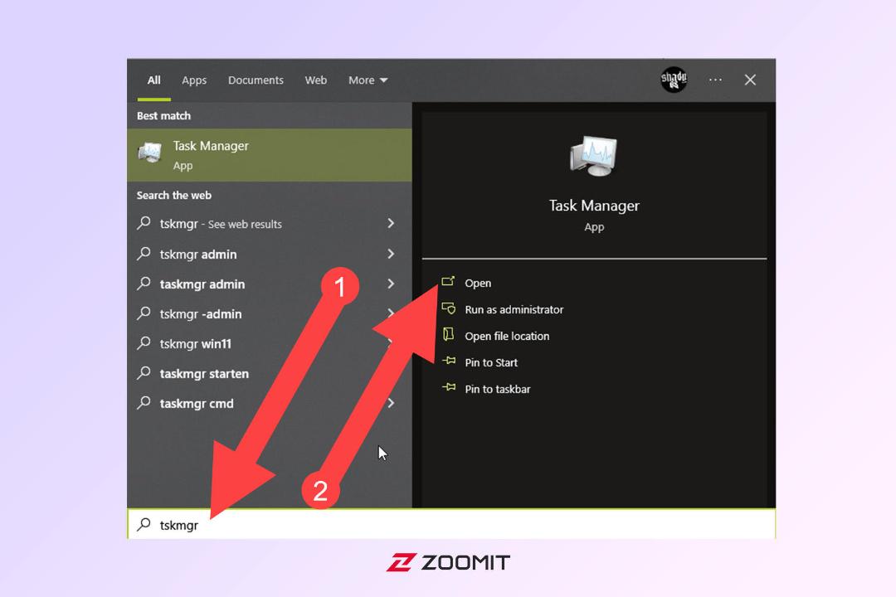
Task: Expand the tskmgr admin suggestion arrow
Action: pyautogui.click(x=391, y=254)
